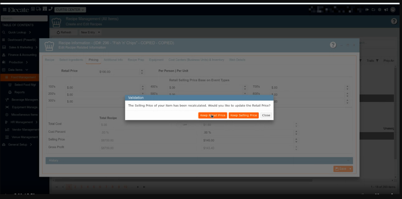This screenshot has width=402, height=199.
Task: Click the phone icon in header
Action: click(x=50, y=9)
